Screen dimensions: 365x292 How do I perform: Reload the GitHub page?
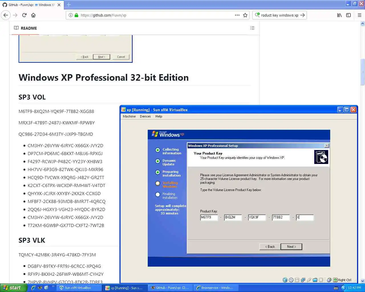24,15
